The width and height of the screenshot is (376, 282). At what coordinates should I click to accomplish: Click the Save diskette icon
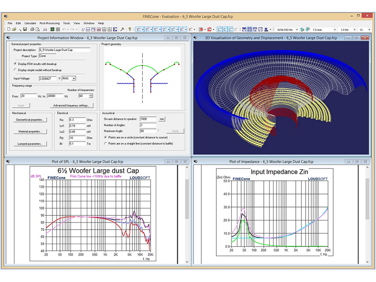(x=24, y=30)
